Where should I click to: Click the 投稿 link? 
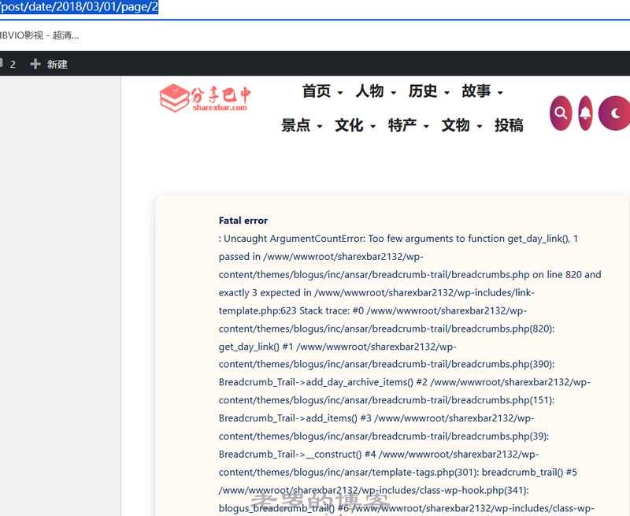510,125
